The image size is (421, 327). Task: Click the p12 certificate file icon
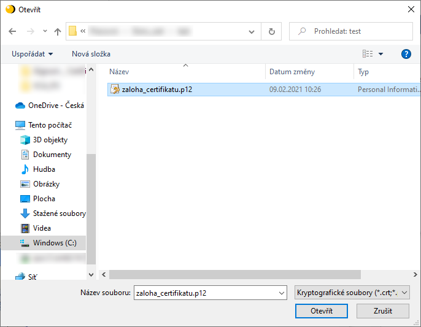point(115,89)
